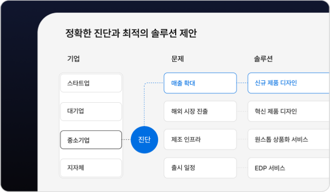Select the 출시 일정 problem card

200,168
